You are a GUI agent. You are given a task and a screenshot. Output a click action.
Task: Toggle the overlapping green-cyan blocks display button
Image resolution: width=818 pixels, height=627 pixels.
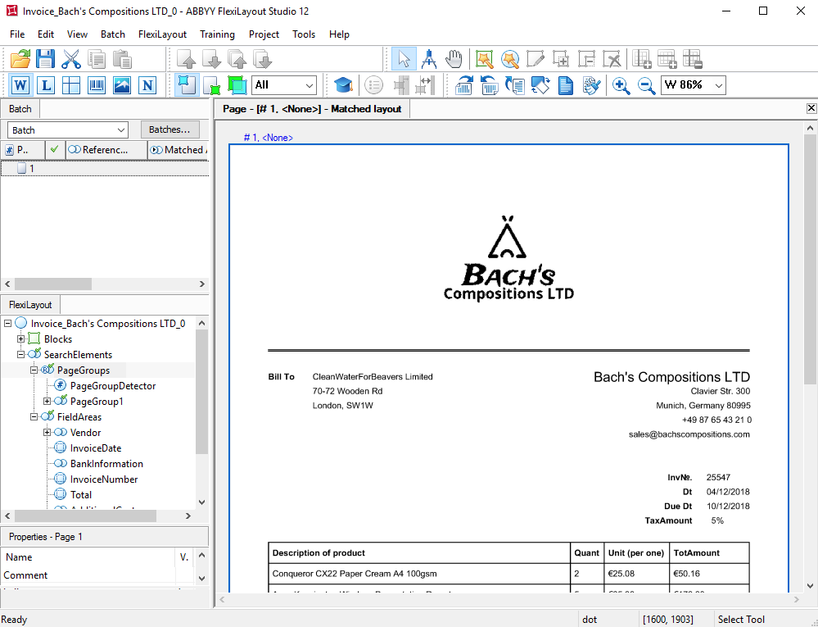click(x=237, y=85)
